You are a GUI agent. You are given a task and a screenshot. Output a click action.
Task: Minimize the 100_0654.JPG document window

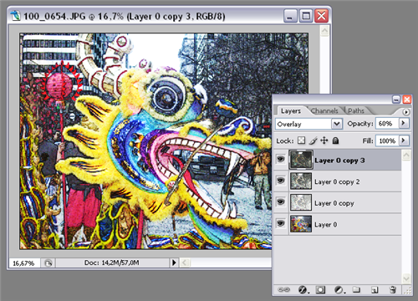pos(290,16)
